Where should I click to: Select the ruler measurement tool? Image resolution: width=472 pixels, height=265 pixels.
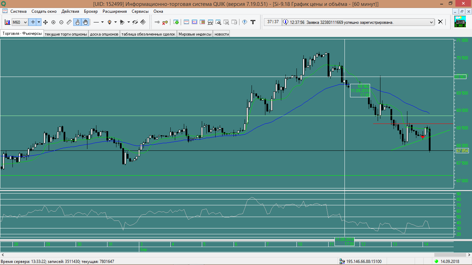click(69, 22)
